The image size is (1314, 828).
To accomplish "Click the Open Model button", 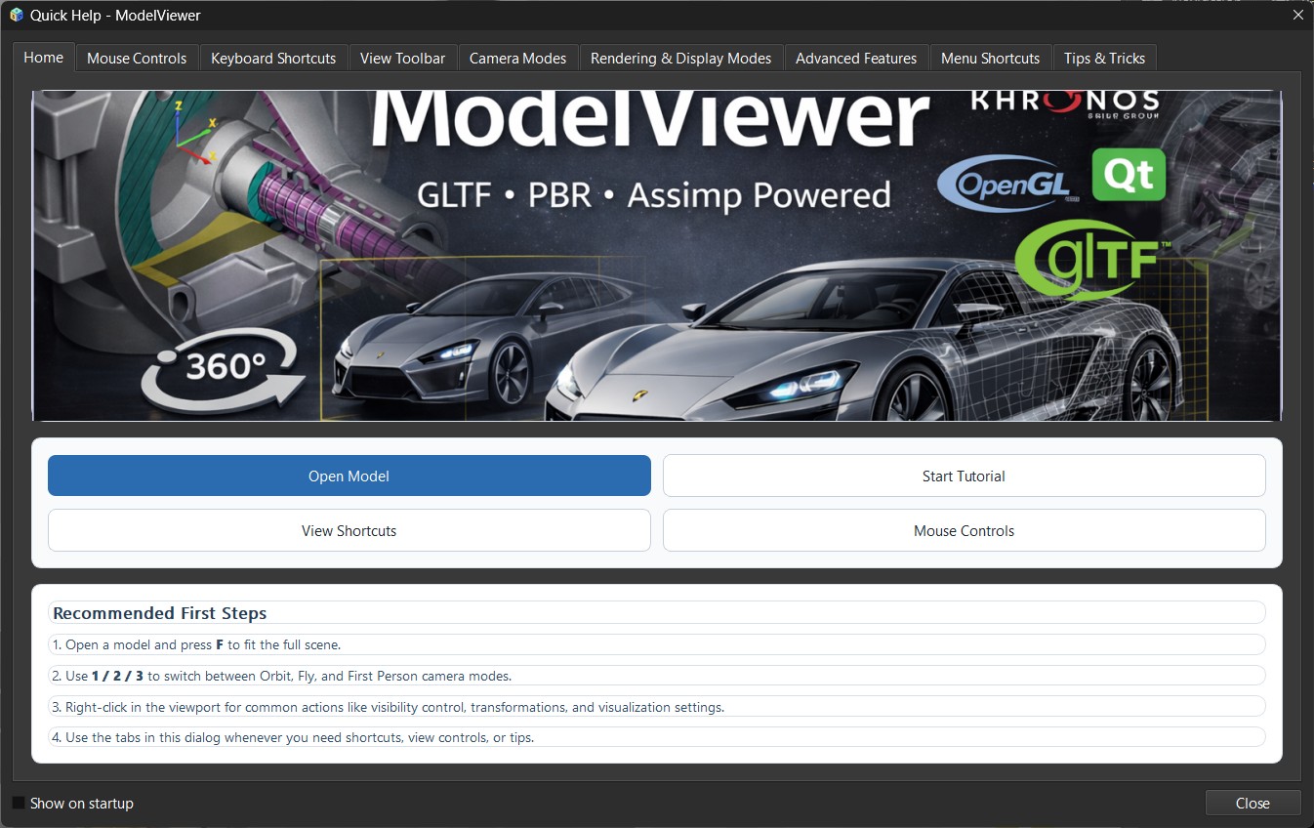I will (x=349, y=476).
